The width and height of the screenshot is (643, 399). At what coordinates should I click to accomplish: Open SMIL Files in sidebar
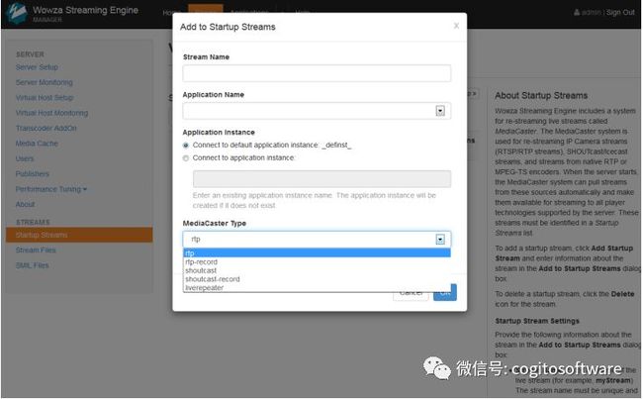pos(32,265)
